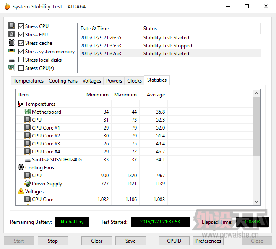Click the Voltages group heading in the list
Image resolution: width=276 pixels, height=249 pixels.
[x=34, y=192]
